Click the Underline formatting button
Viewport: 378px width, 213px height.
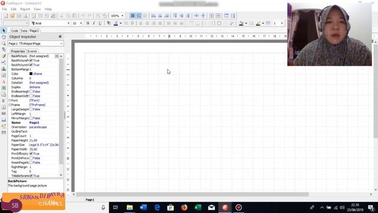[x=100, y=23]
